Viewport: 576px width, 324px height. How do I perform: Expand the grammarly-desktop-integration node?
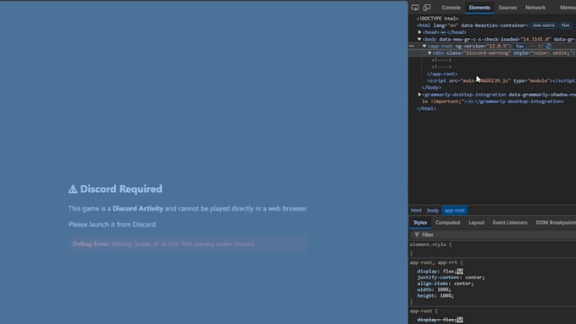pyautogui.click(x=419, y=94)
